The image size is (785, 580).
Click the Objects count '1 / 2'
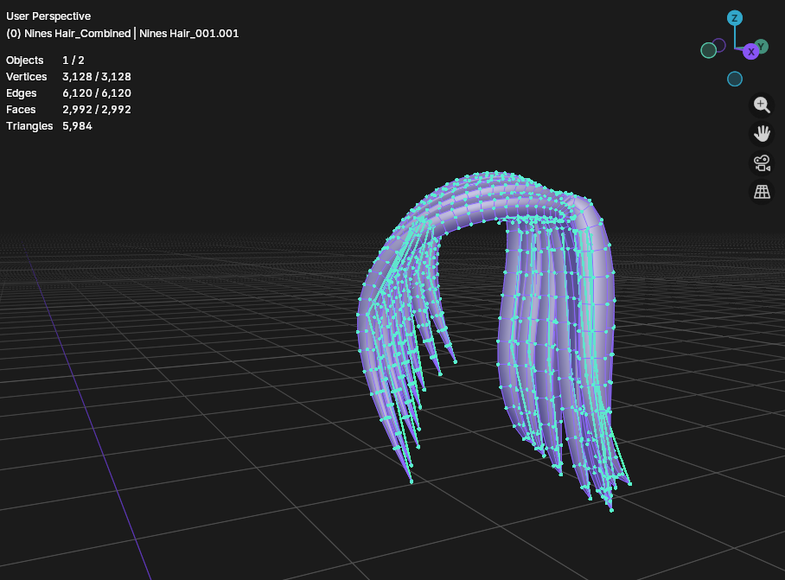[73, 60]
